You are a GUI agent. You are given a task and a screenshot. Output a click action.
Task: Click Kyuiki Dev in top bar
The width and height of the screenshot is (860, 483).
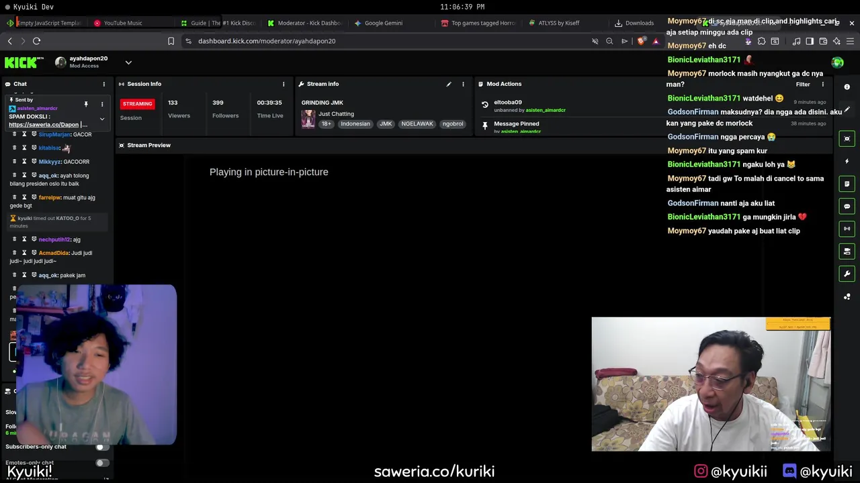coord(33,7)
